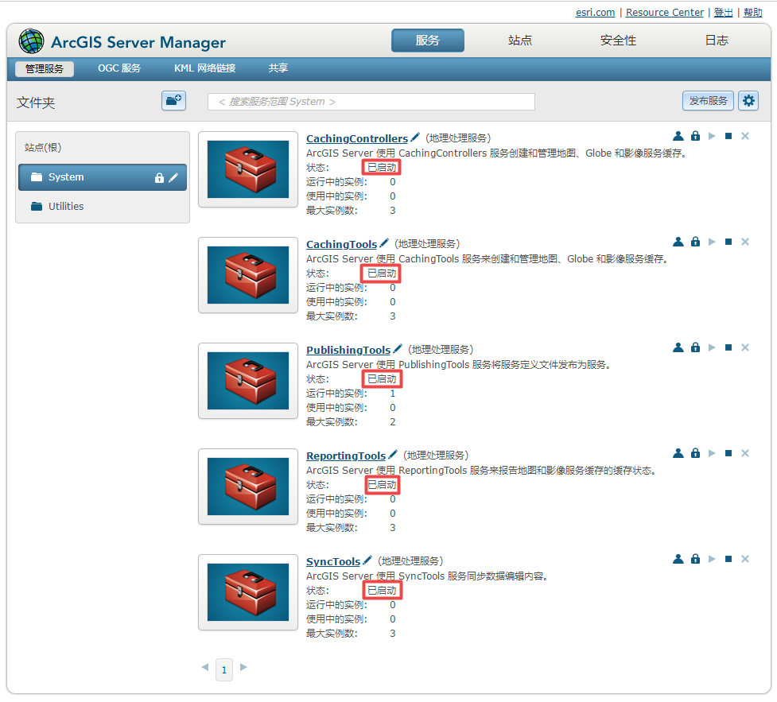Stop the CachingControllers service
This screenshot has width=777, height=702.
click(728, 136)
